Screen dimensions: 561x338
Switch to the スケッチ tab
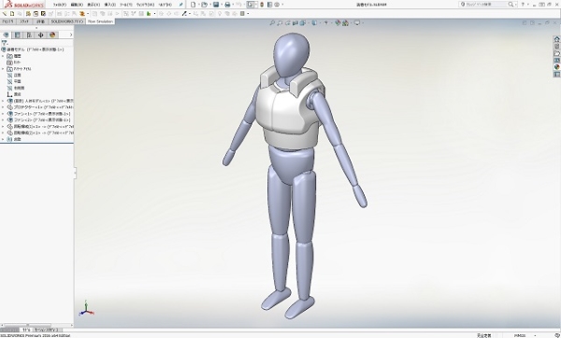pos(24,21)
